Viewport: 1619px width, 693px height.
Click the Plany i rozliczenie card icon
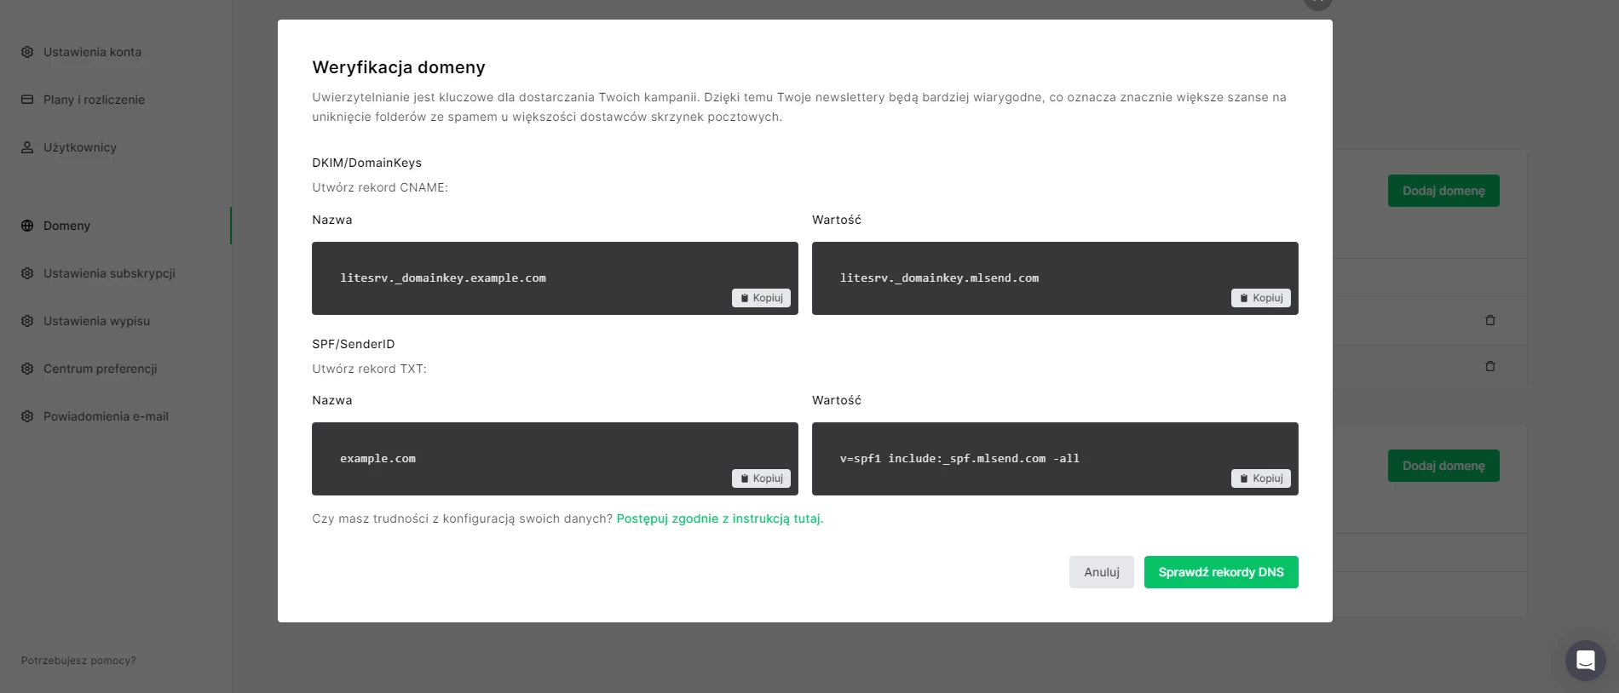(27, 100)
